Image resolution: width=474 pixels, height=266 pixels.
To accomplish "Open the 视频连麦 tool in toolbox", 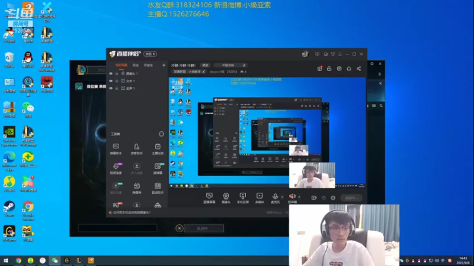I will [116, 168].
